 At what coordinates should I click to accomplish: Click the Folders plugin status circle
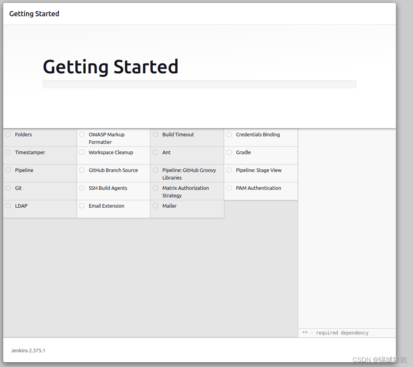8,134
